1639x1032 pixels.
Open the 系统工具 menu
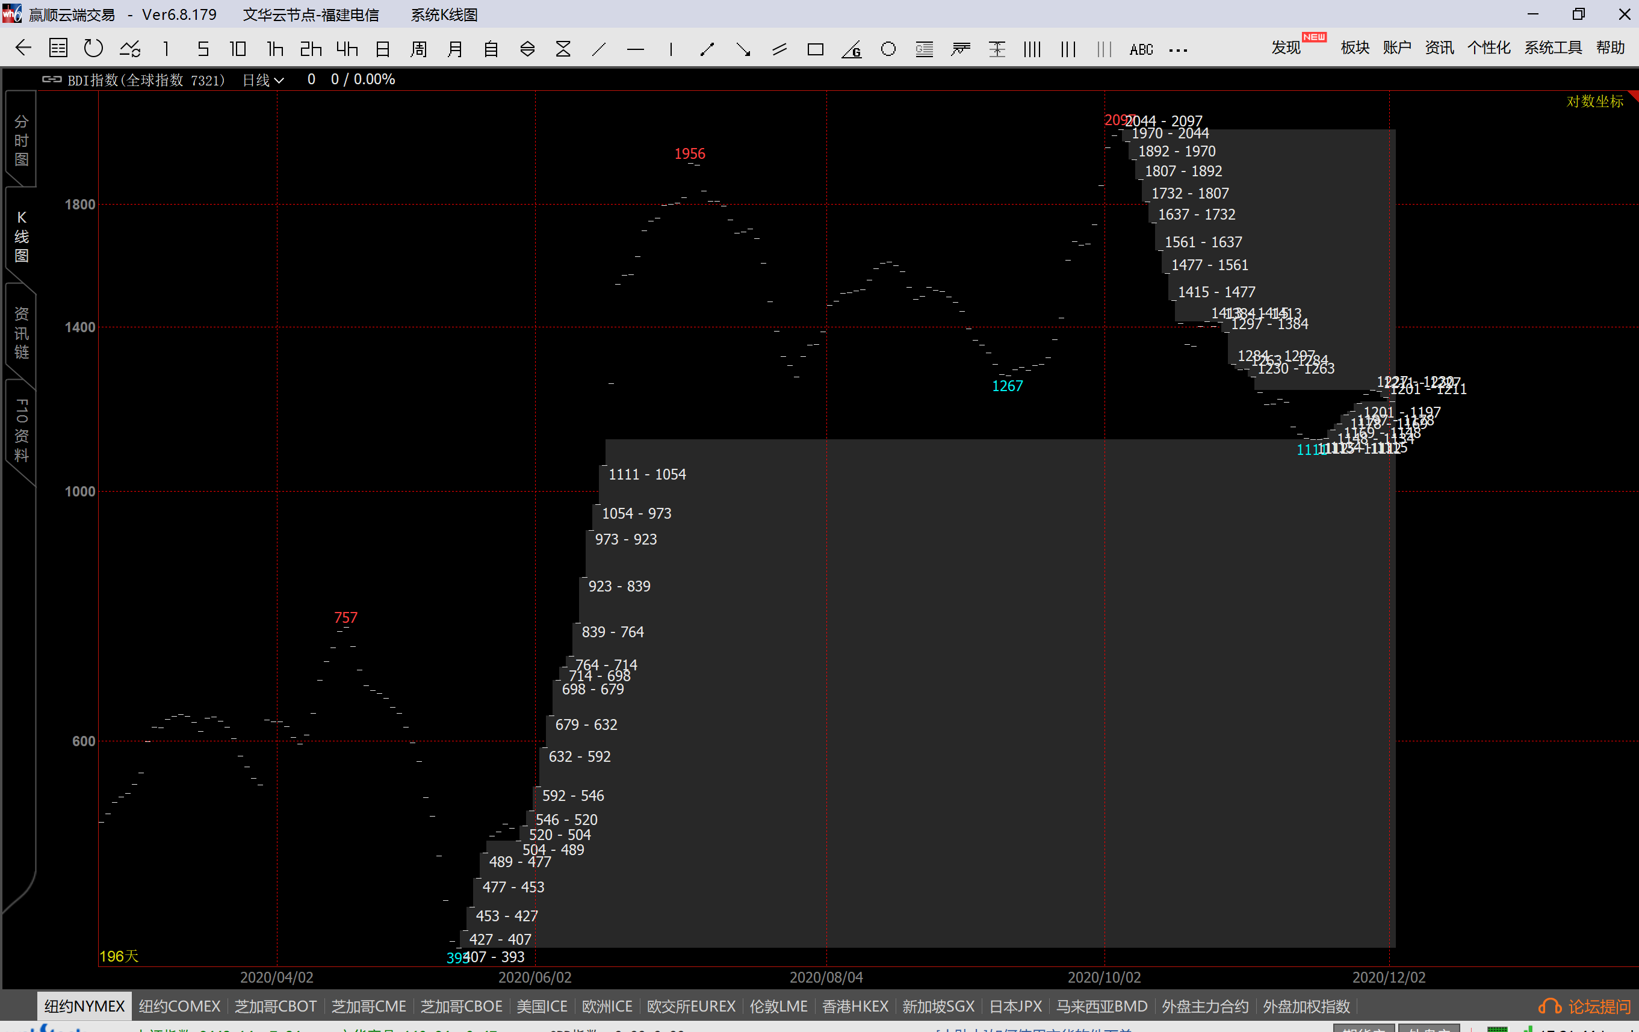click(x=1552, y=48)
